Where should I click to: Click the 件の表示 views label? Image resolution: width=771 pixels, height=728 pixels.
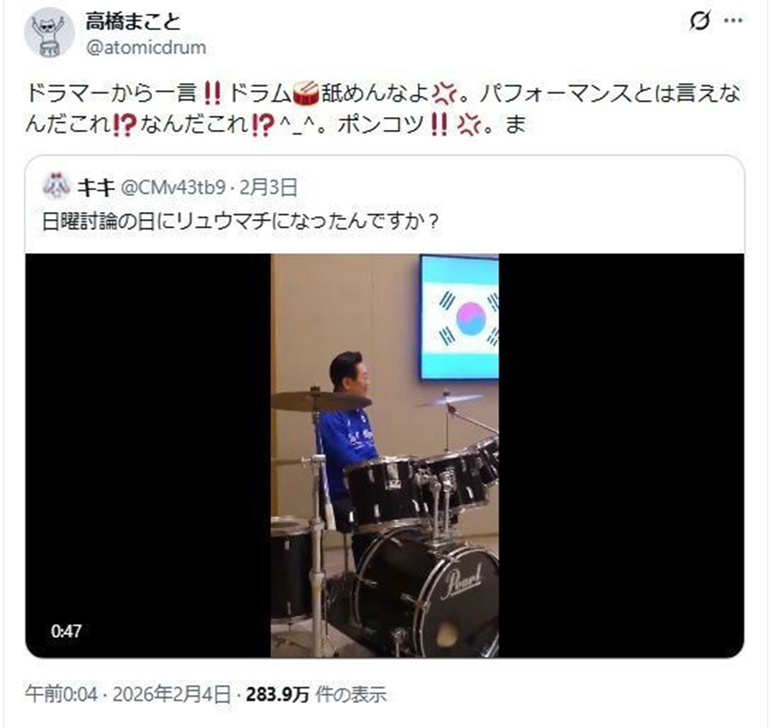point(351,694)
